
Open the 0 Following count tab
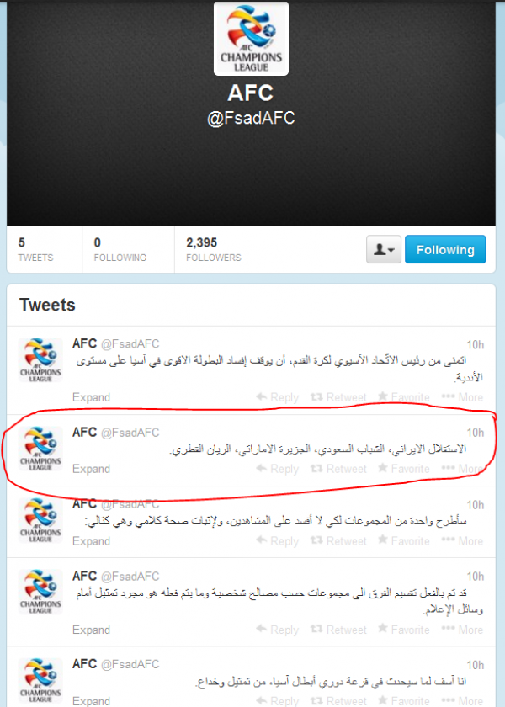pyautogui.click(x=120, y=249)
